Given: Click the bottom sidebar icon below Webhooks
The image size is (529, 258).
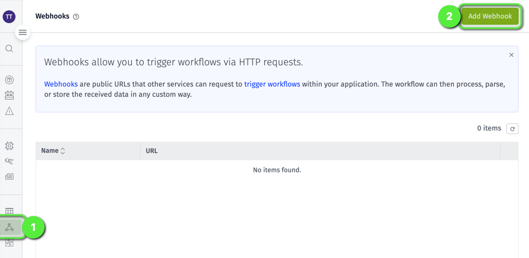Looking at the screenshot, I should (x=9, y=243).
